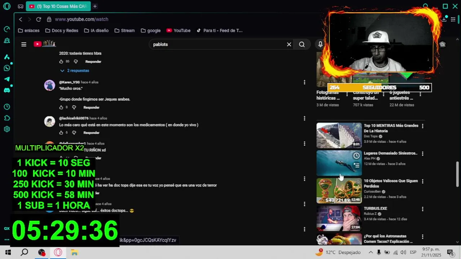Open the enlaces bookmarks folder
This screenshot has width=461, height=259.
pos(28,31)
